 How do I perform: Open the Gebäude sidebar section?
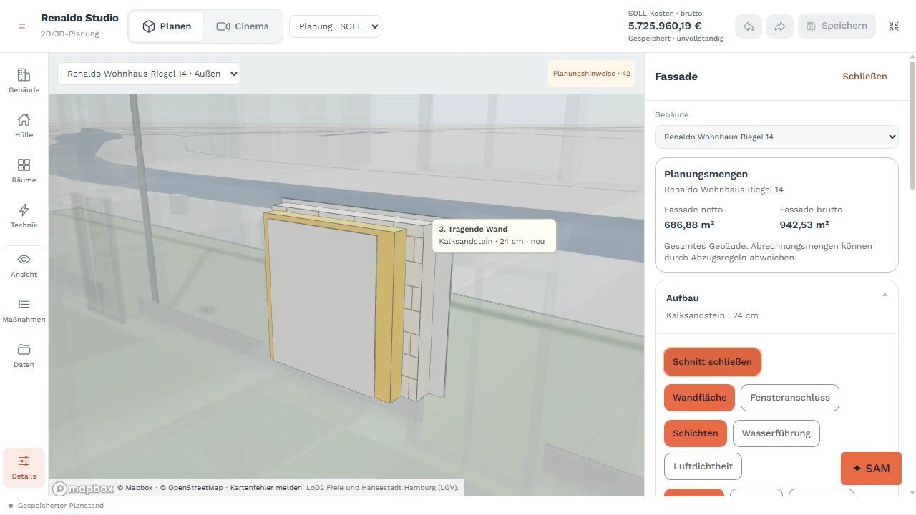coord(24,81)
